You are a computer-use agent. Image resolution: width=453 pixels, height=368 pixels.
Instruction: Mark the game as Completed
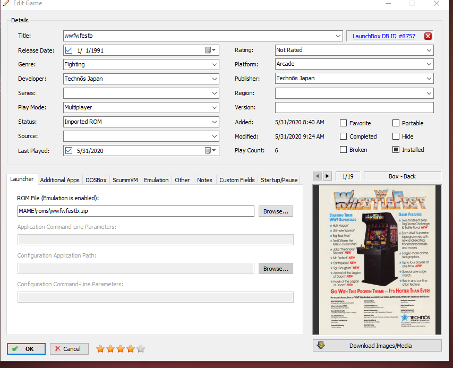point(343,136)
